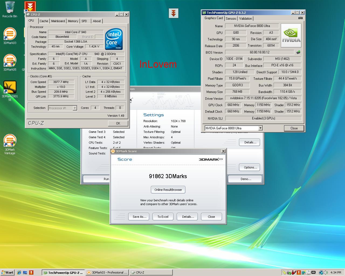The width and height of the screenshot is (345, 276).
Task: Switch to the Mainboard tab in CPU-Z
Action: click(x=58, y=21)
